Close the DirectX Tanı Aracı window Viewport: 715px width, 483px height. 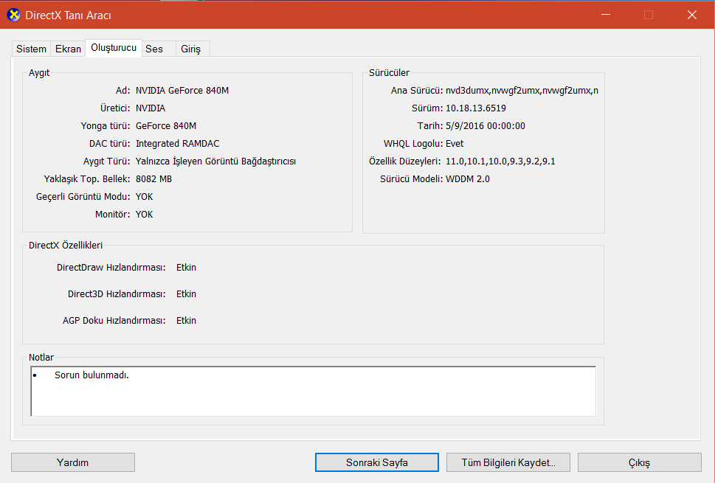coord(691,15)
